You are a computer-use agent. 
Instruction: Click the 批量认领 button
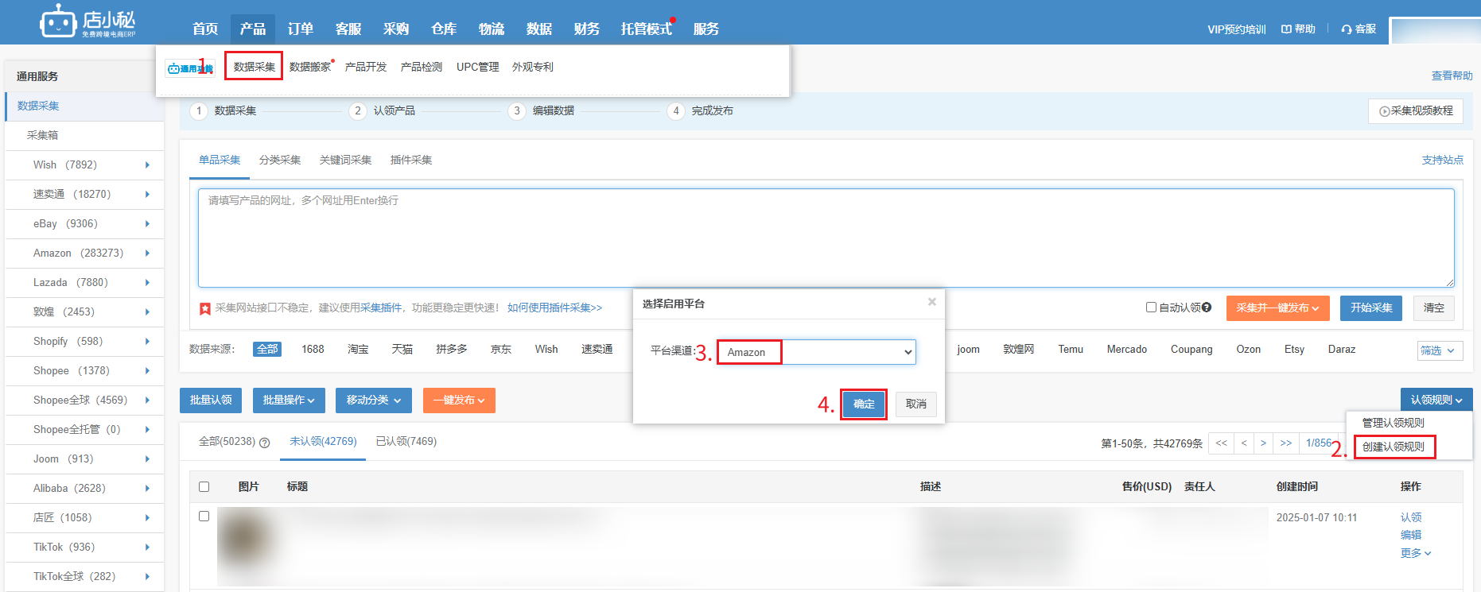(211, 400)
